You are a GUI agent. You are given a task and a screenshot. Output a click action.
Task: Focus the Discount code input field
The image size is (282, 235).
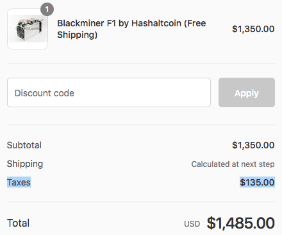click(x=109, y=92)
